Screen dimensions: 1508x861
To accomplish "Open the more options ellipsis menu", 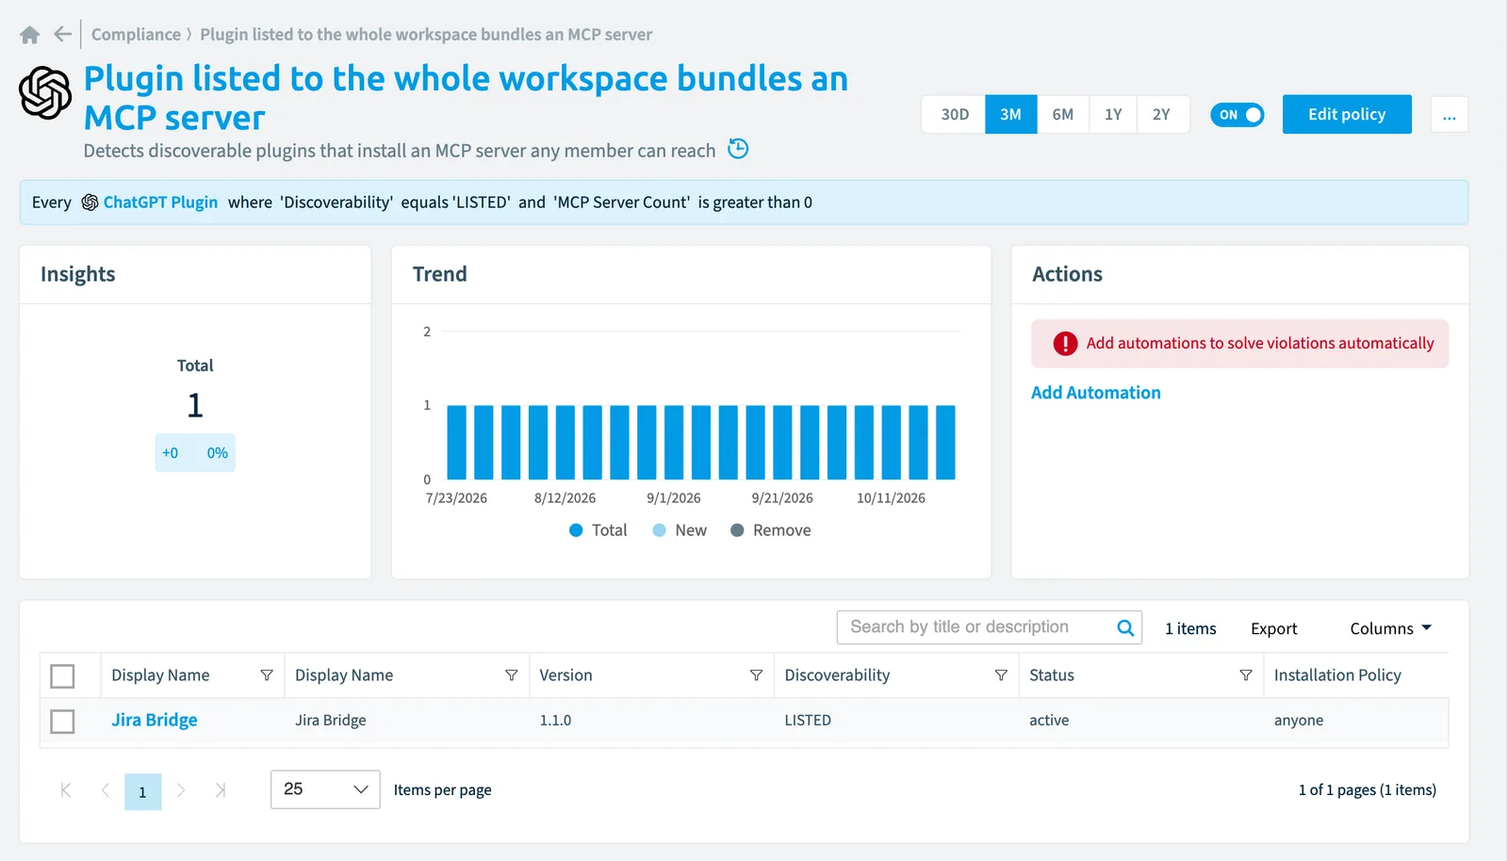I will [1450, 115].
